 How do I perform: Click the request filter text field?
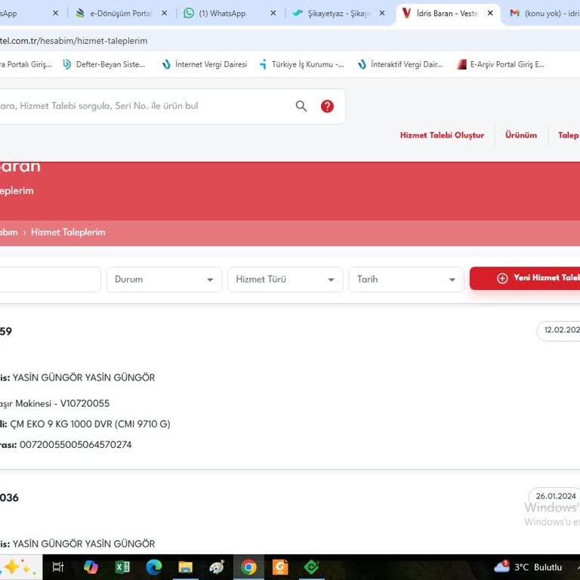click(50, 279)
